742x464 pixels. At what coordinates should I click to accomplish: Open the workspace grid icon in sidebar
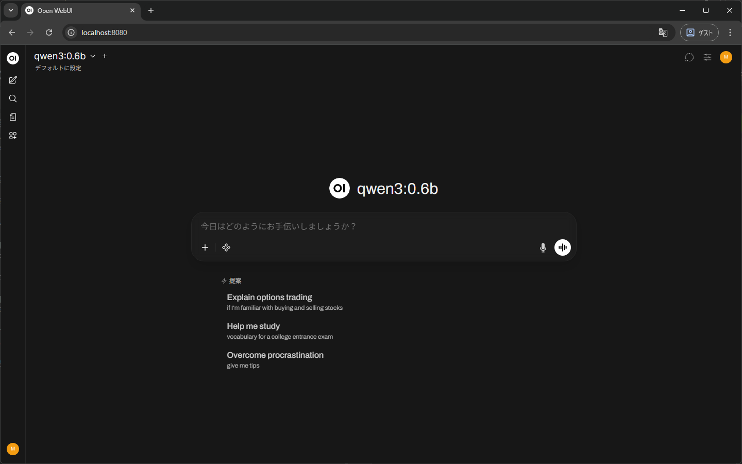coord(13,136)
